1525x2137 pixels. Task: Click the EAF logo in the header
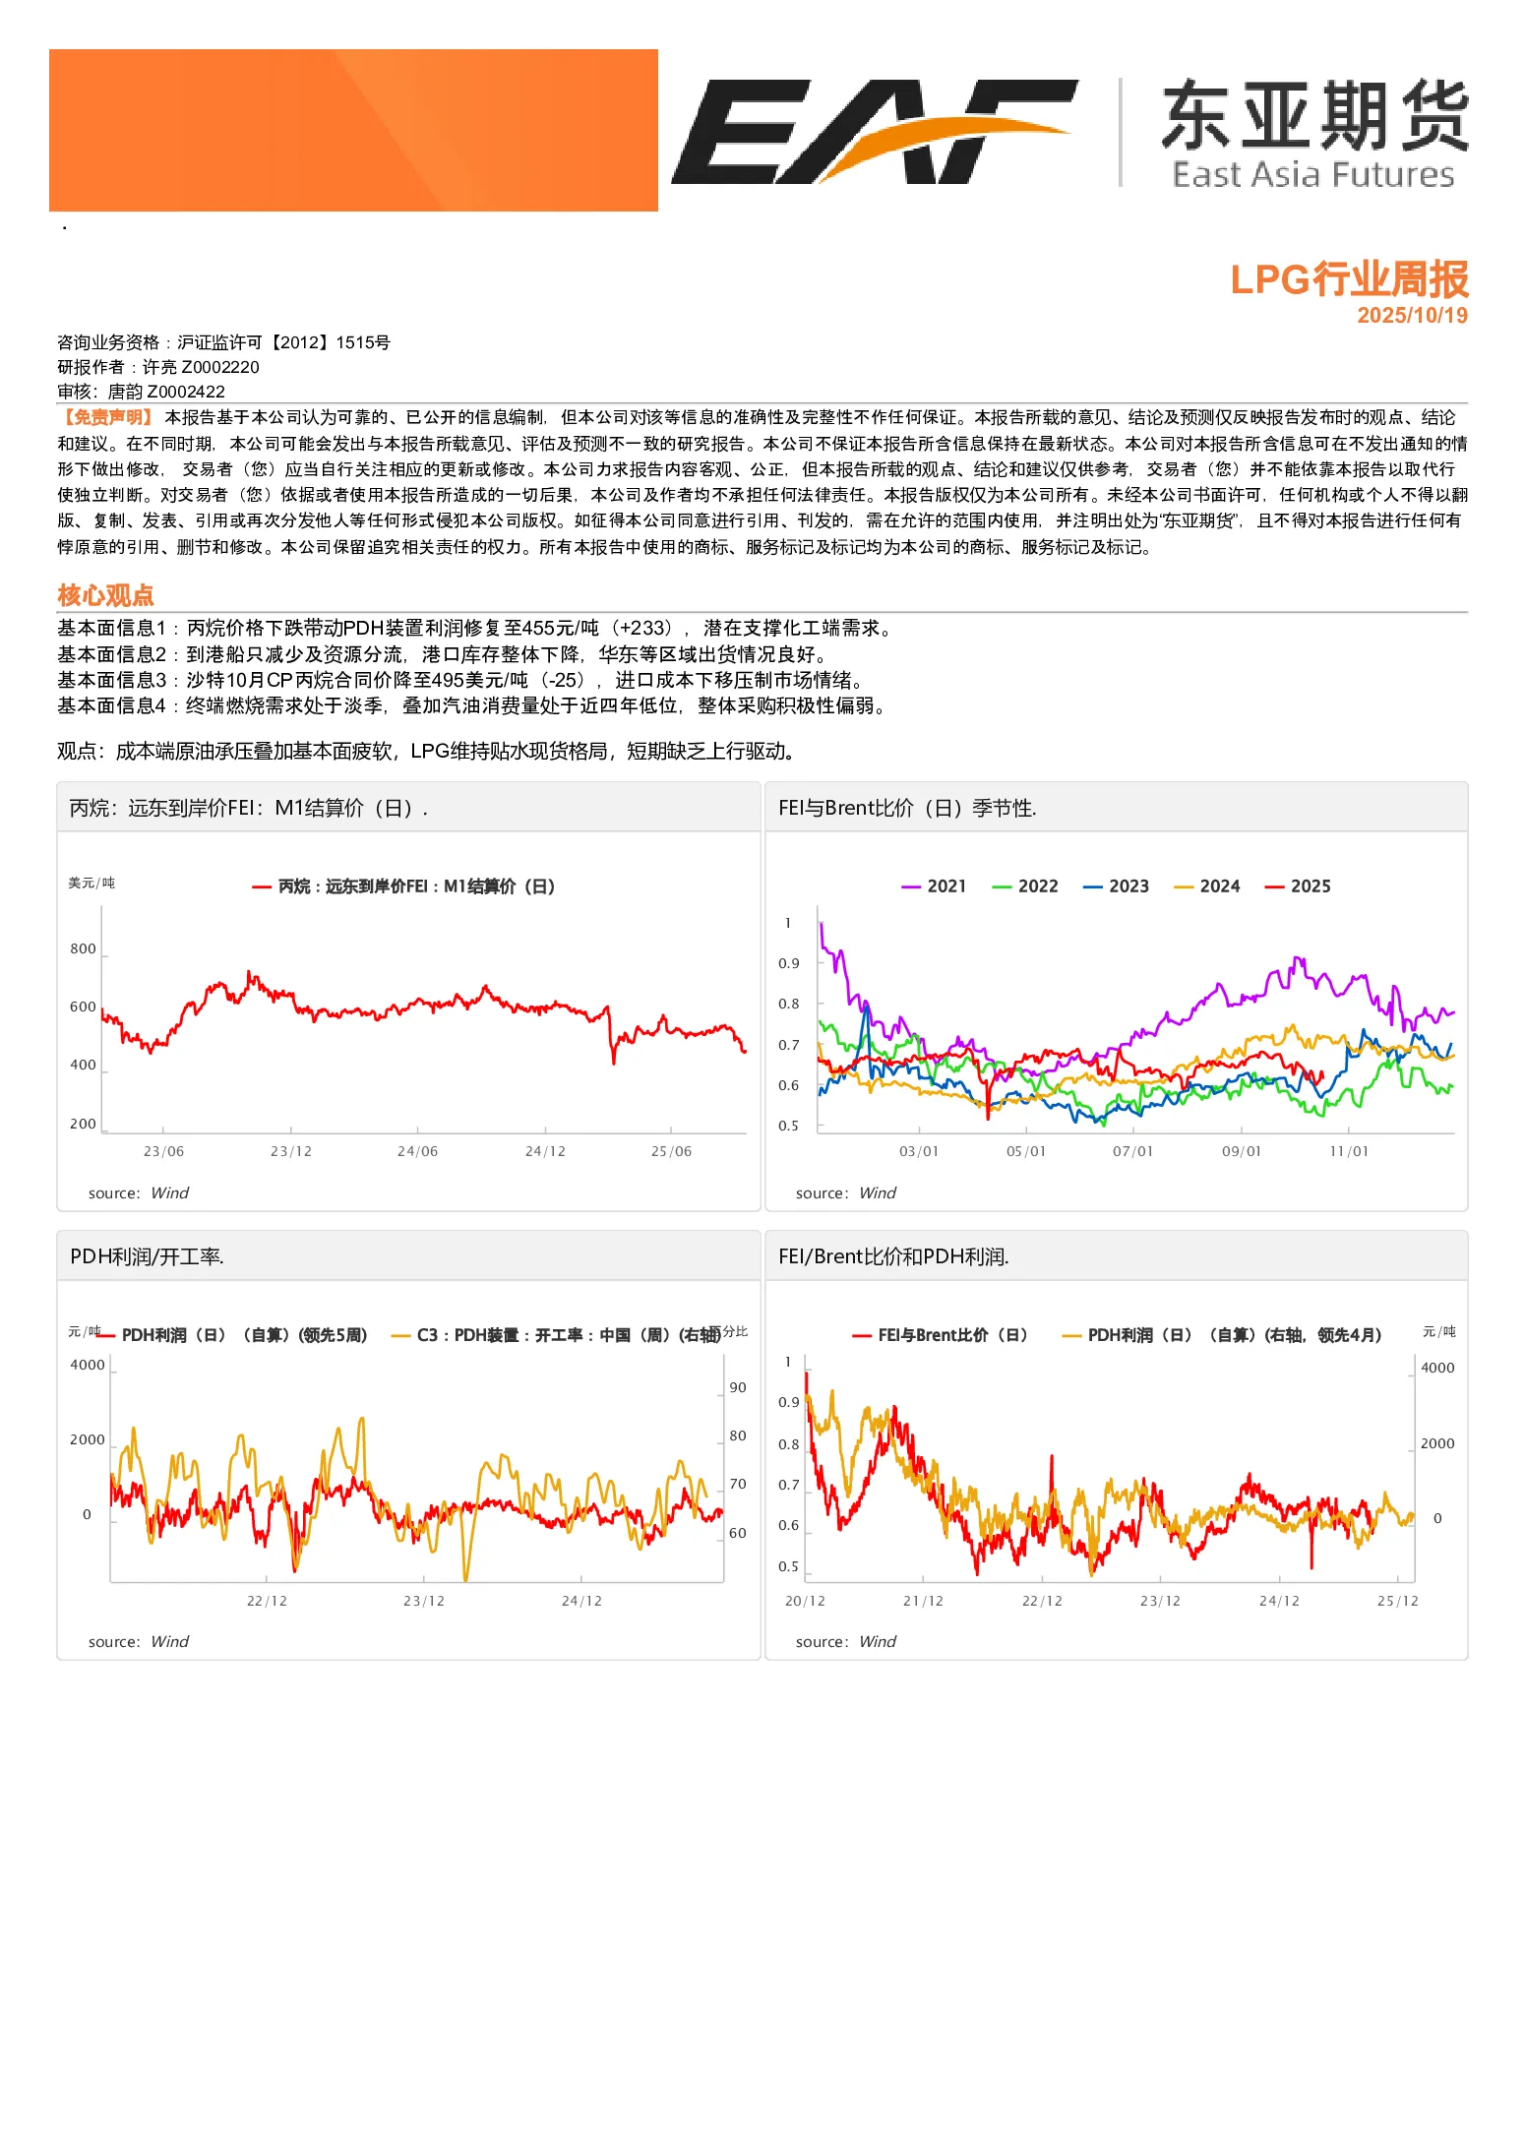(874, 131)
